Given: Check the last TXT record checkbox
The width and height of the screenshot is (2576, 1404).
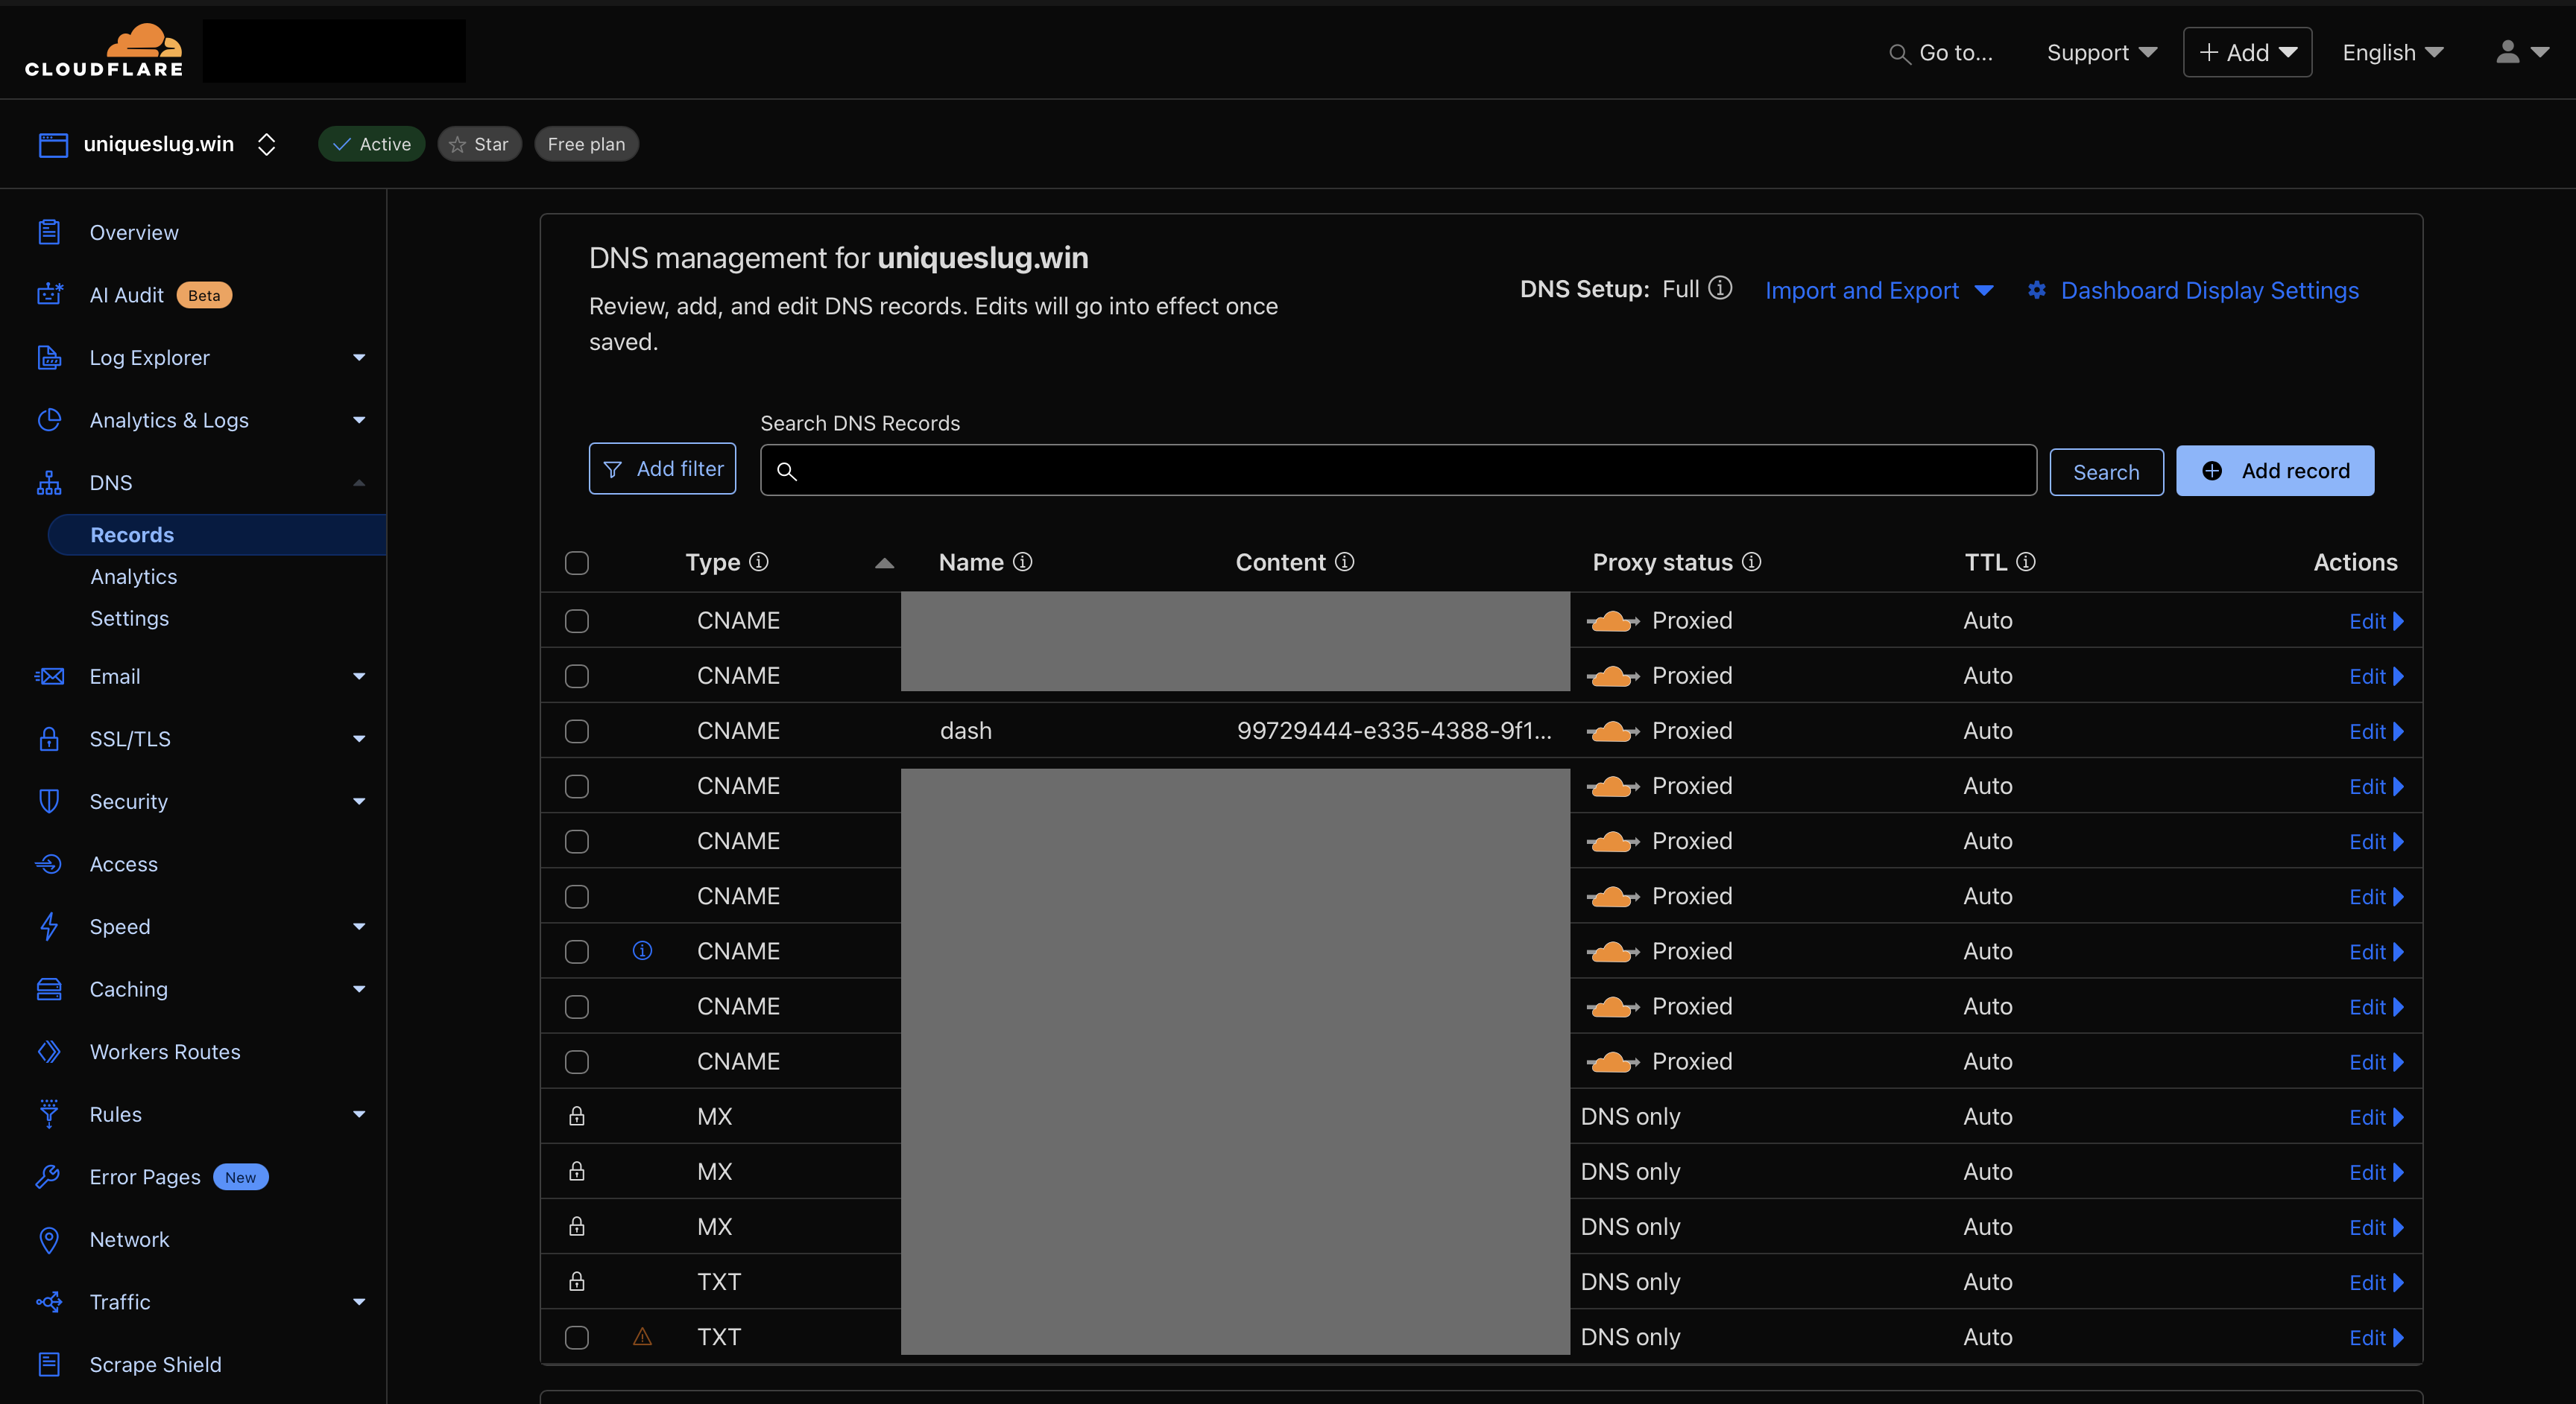Looking at the screenshot, I should coord(577,1337).
